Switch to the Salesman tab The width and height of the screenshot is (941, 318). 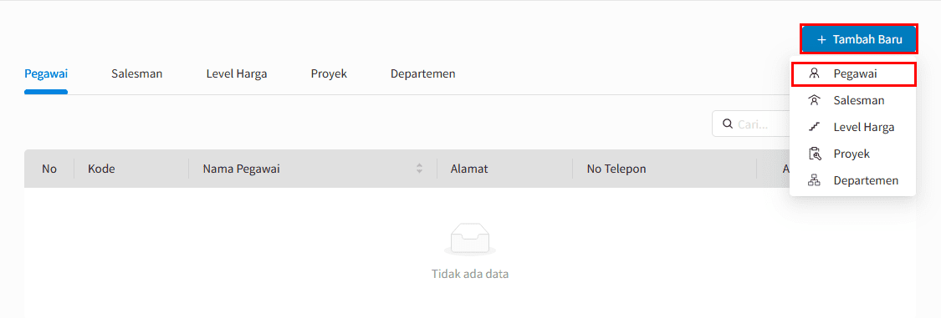[137, 74]
